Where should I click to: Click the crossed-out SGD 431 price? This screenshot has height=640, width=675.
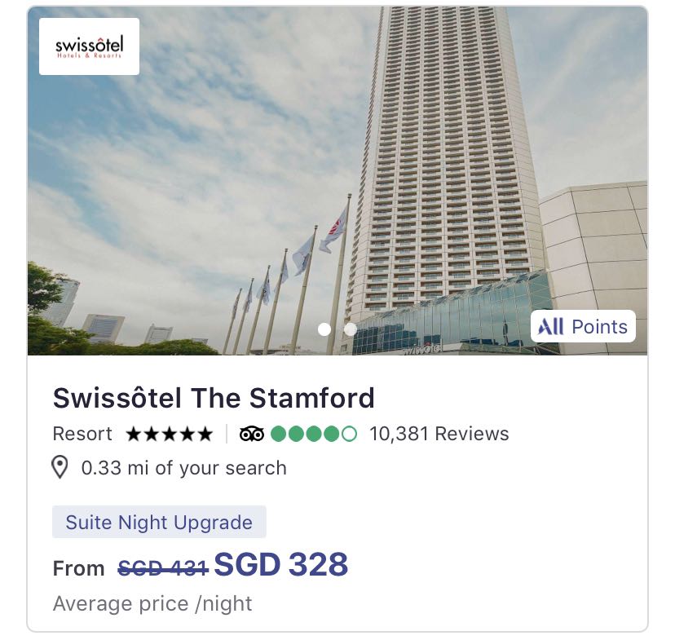pyautogui.click(x=163, y=568)
